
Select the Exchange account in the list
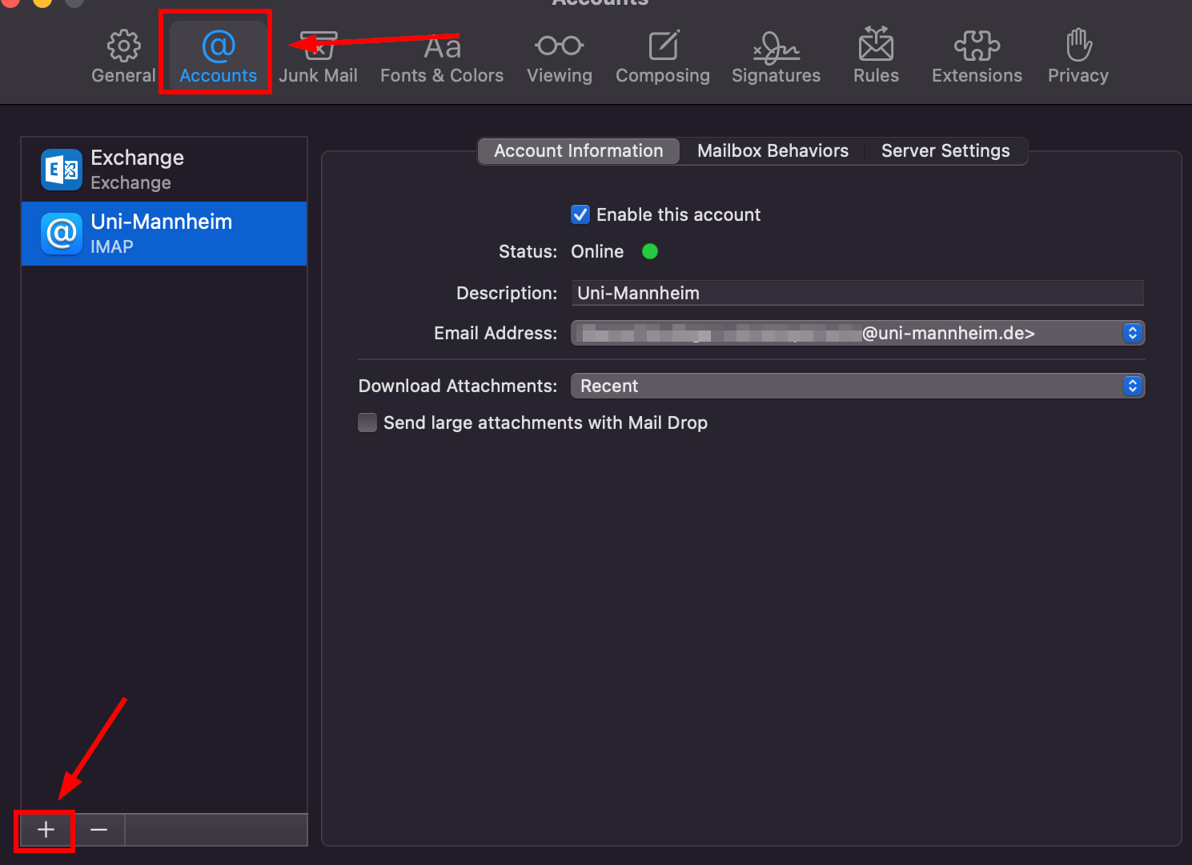tap(164, 170)
